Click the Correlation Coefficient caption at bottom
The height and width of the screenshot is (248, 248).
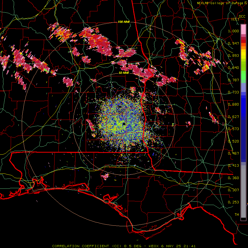click(124, 246)
